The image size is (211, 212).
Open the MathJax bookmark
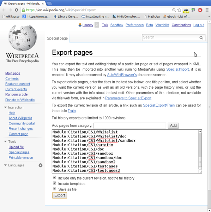coord(152,17)
